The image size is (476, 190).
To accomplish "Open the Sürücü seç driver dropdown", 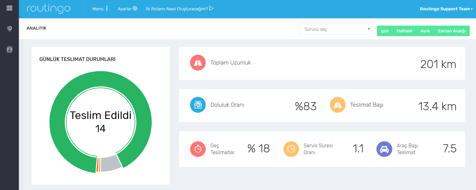I will (x=336, y=29).
